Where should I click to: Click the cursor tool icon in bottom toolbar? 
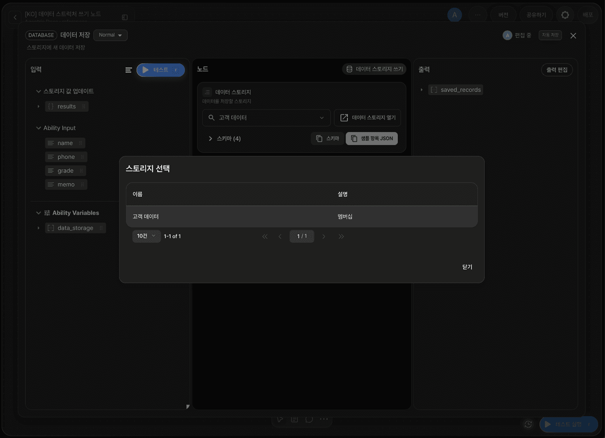pyautogui.click(x=280, y=419)
